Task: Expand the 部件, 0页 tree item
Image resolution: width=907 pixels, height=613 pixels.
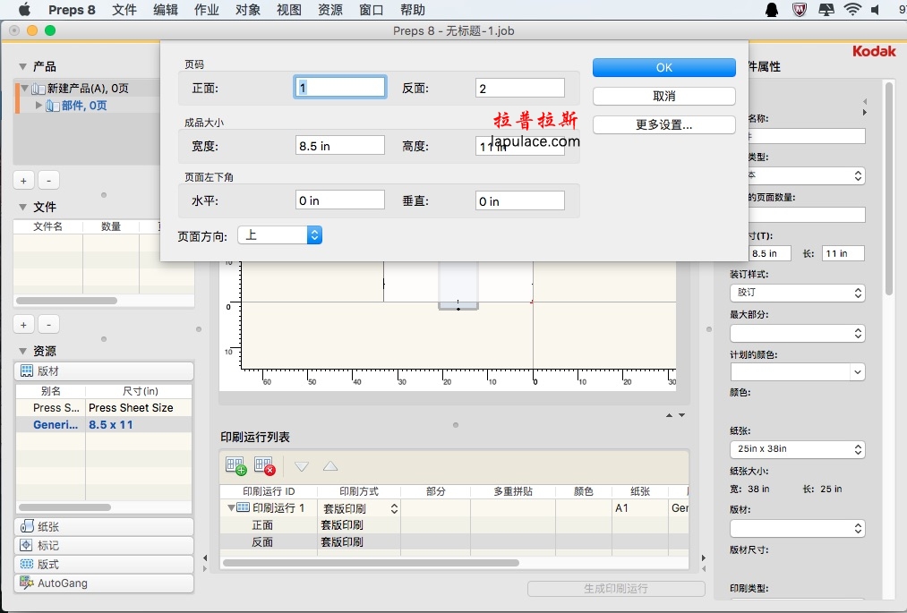Action: (39, 106)
